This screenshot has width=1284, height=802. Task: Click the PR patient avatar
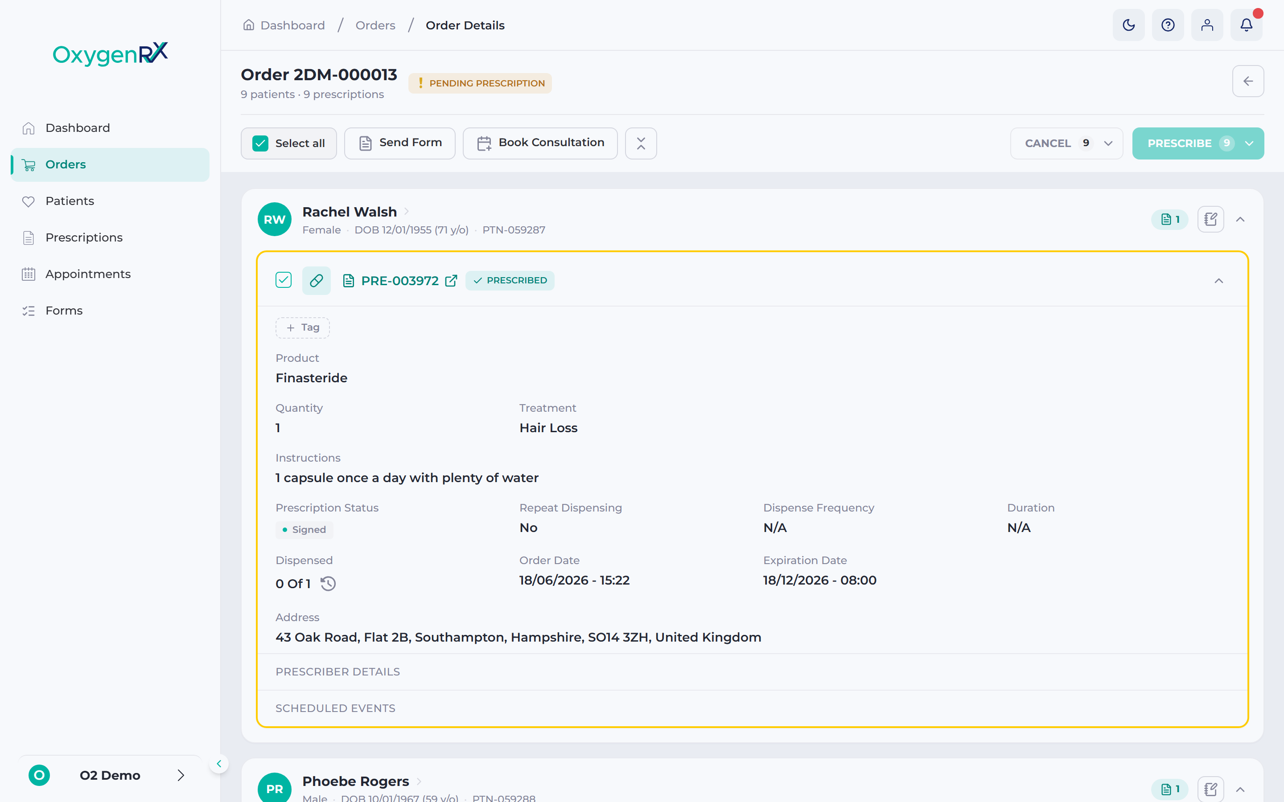point(274,788)
